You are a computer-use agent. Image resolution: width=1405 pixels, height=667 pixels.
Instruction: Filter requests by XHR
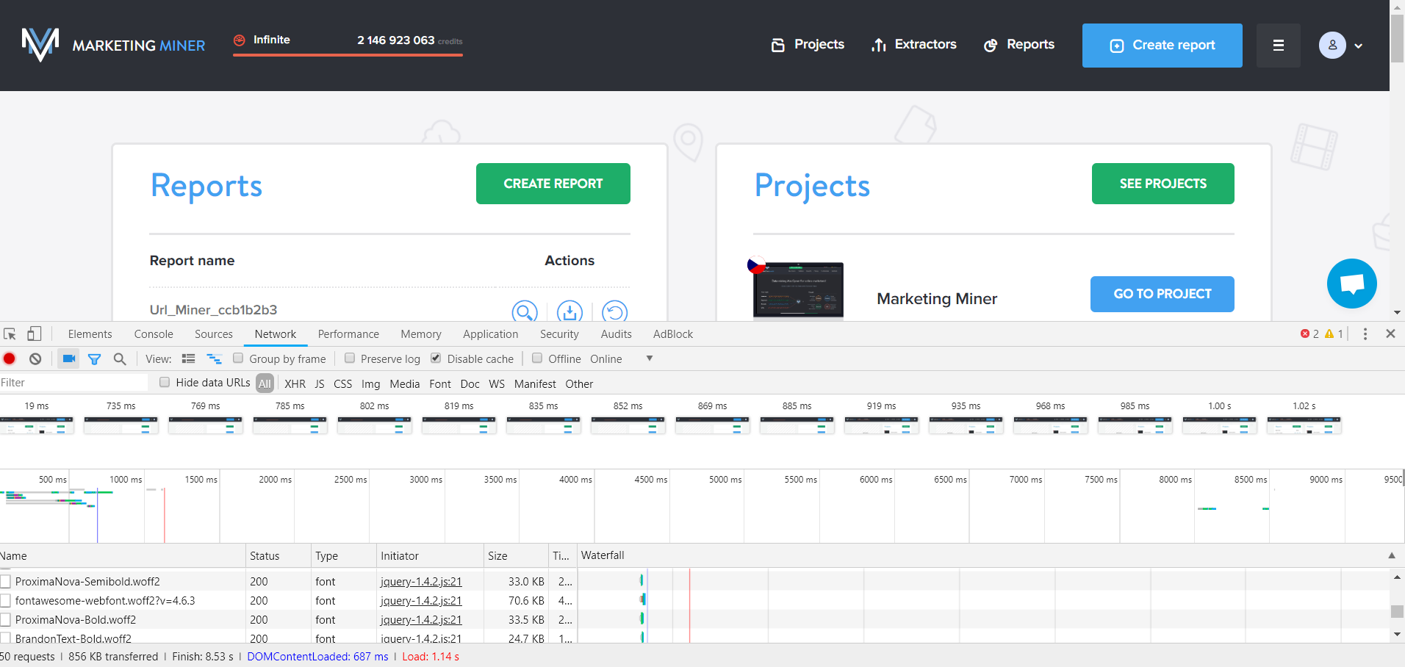(x=295, y=384)
